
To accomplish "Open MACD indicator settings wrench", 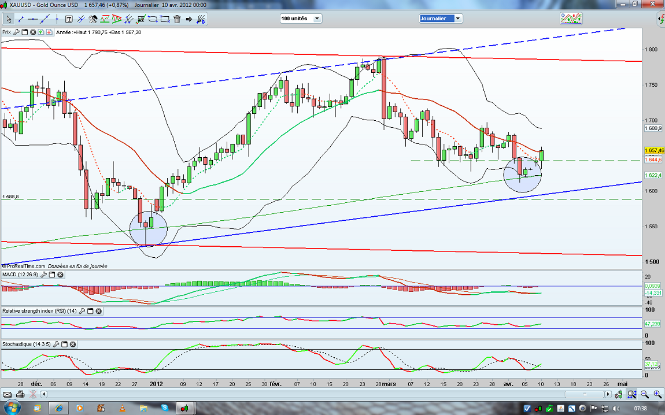I will click(x=43, y=275).
